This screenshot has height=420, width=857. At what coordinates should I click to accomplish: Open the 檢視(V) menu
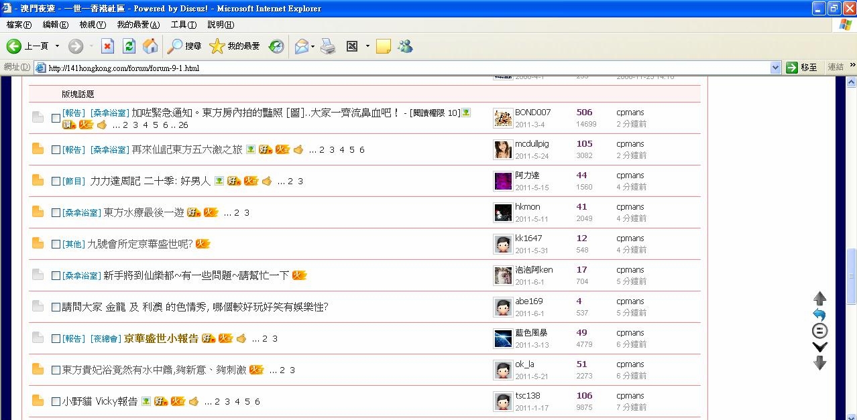[93, 25]
